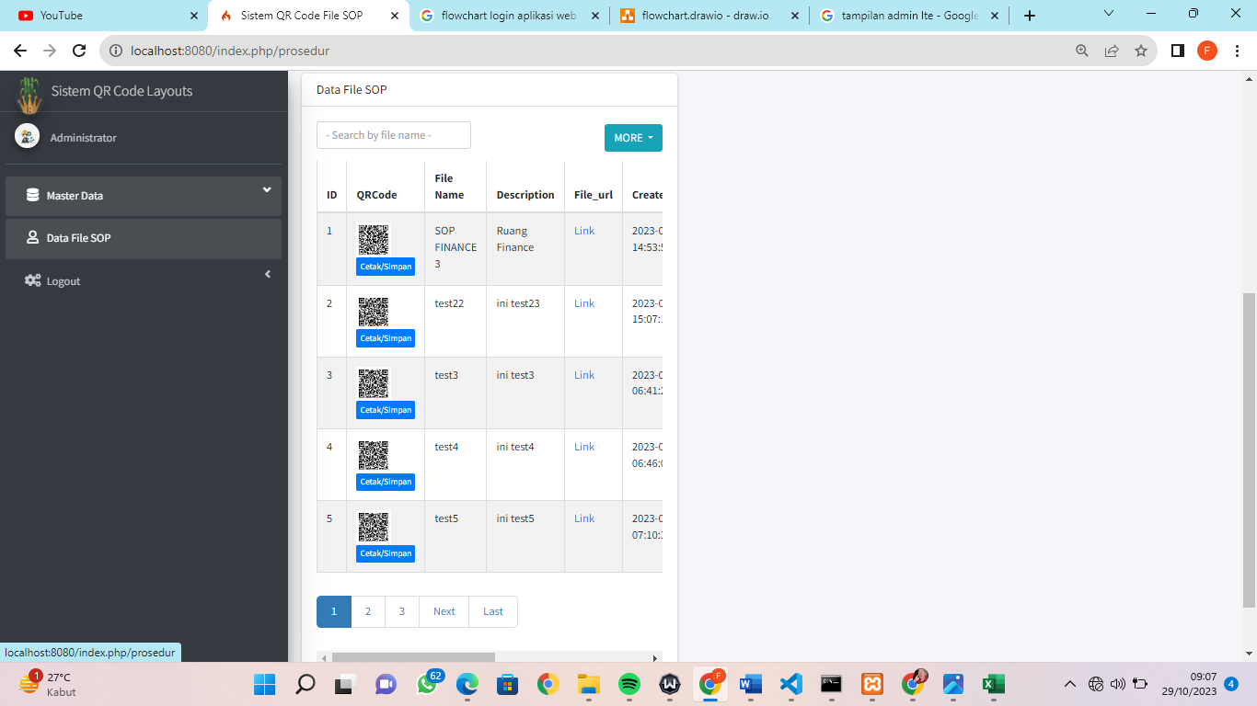Click pagination Next button

coord(444,611)
